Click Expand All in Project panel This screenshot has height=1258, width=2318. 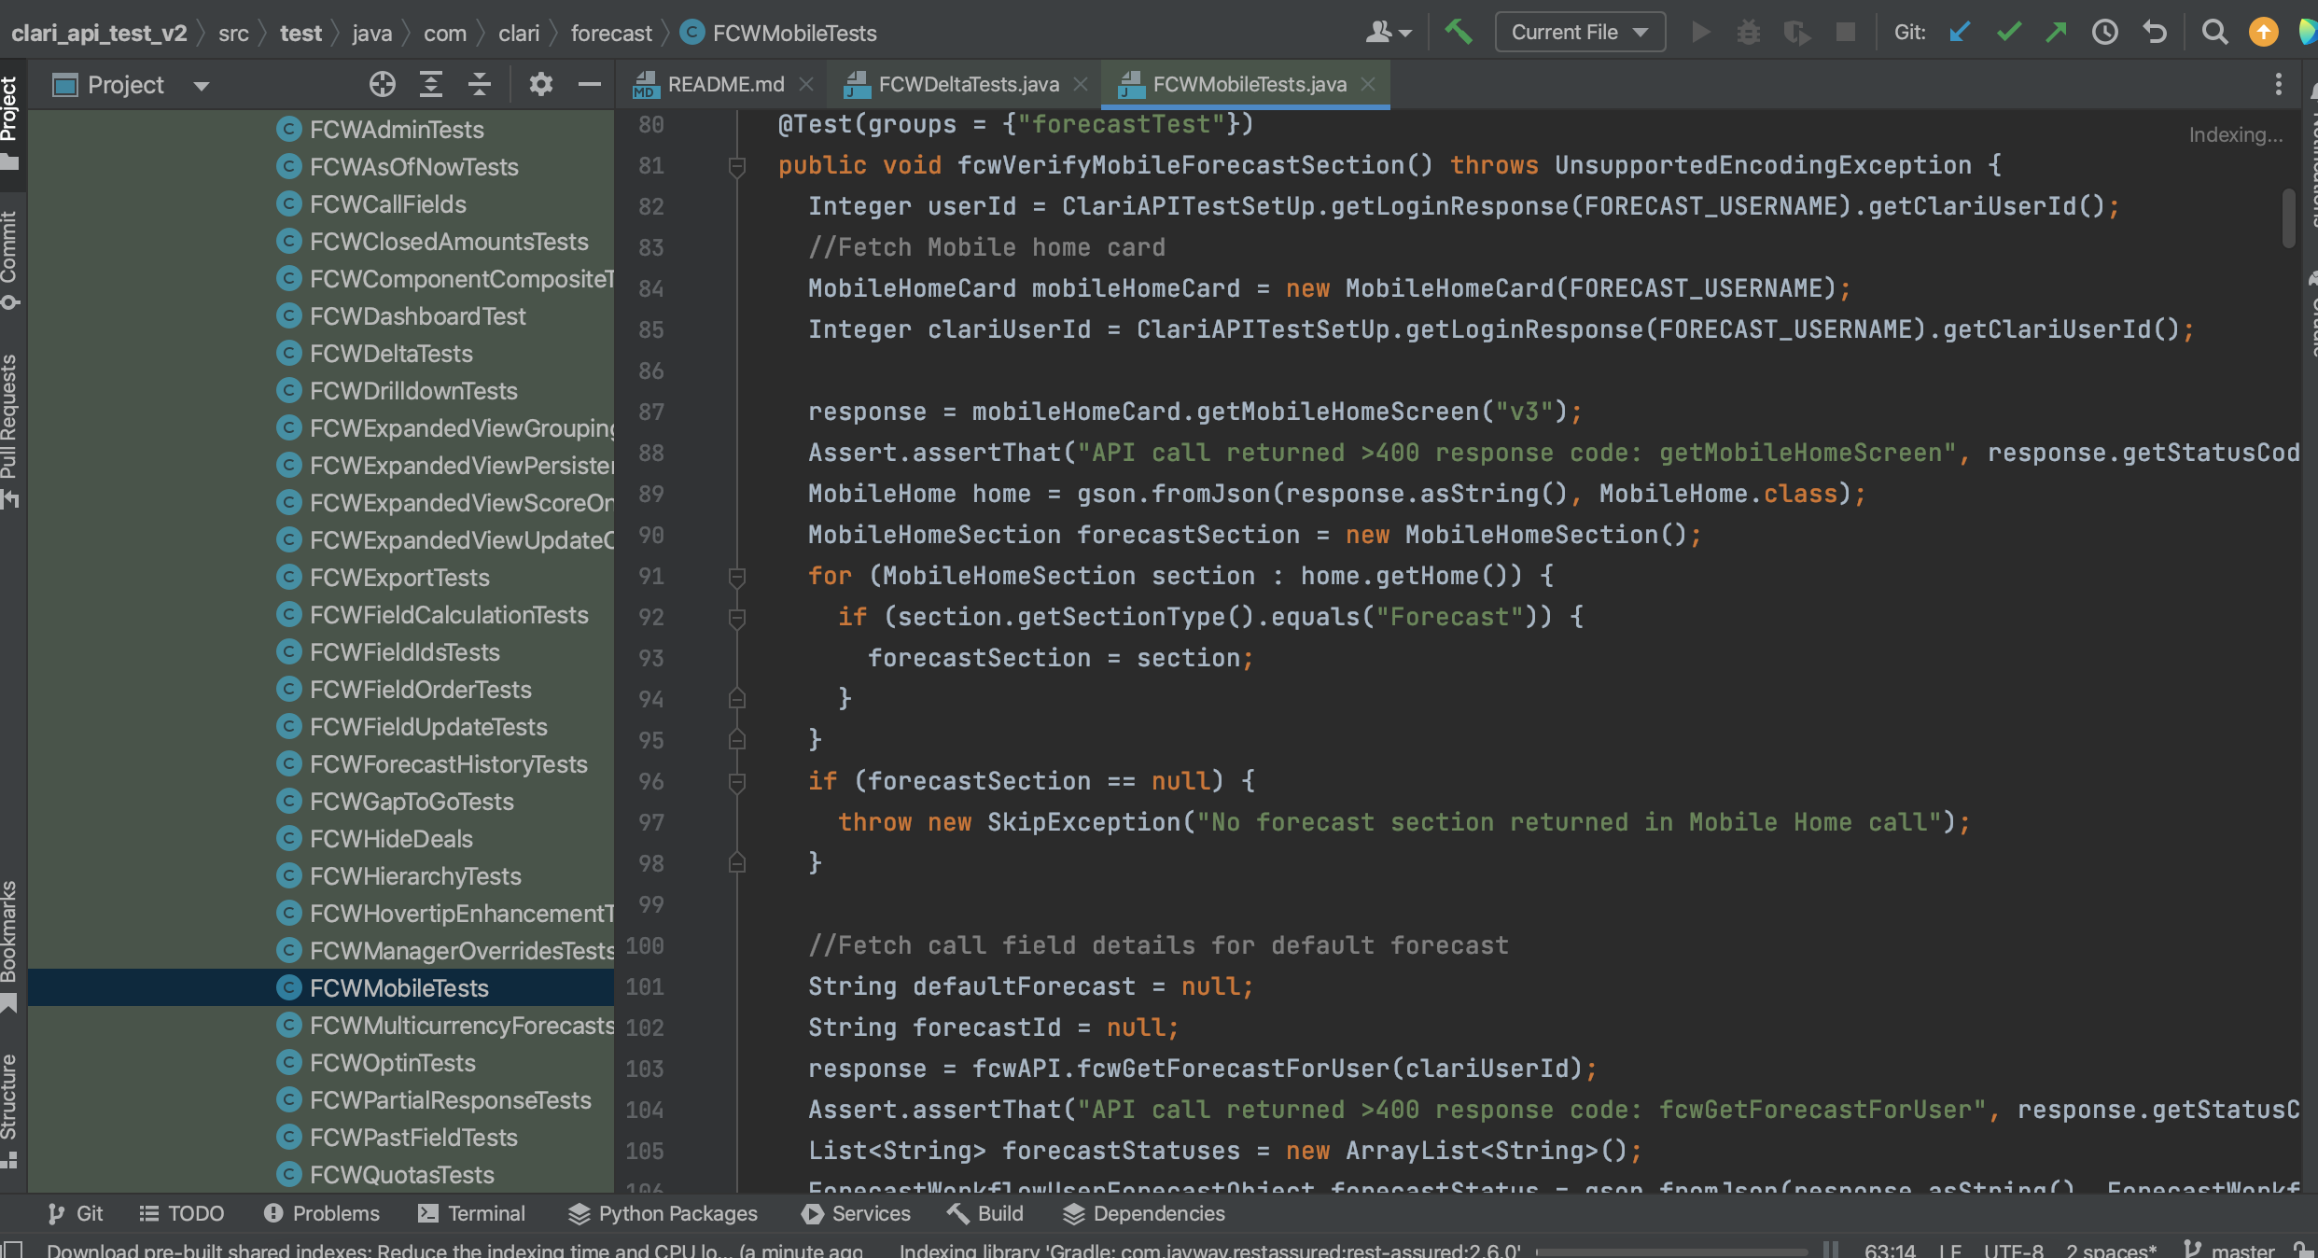point(430,85)
